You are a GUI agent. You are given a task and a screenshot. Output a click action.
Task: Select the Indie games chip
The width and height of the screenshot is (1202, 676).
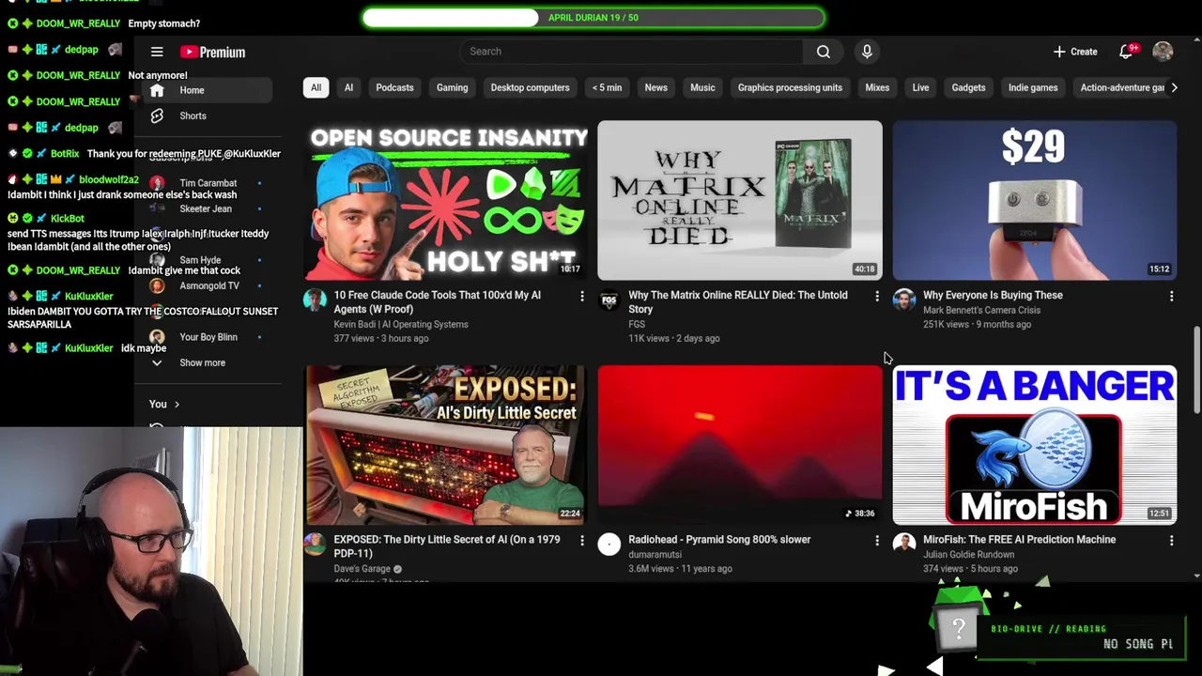click(1033, 87)
